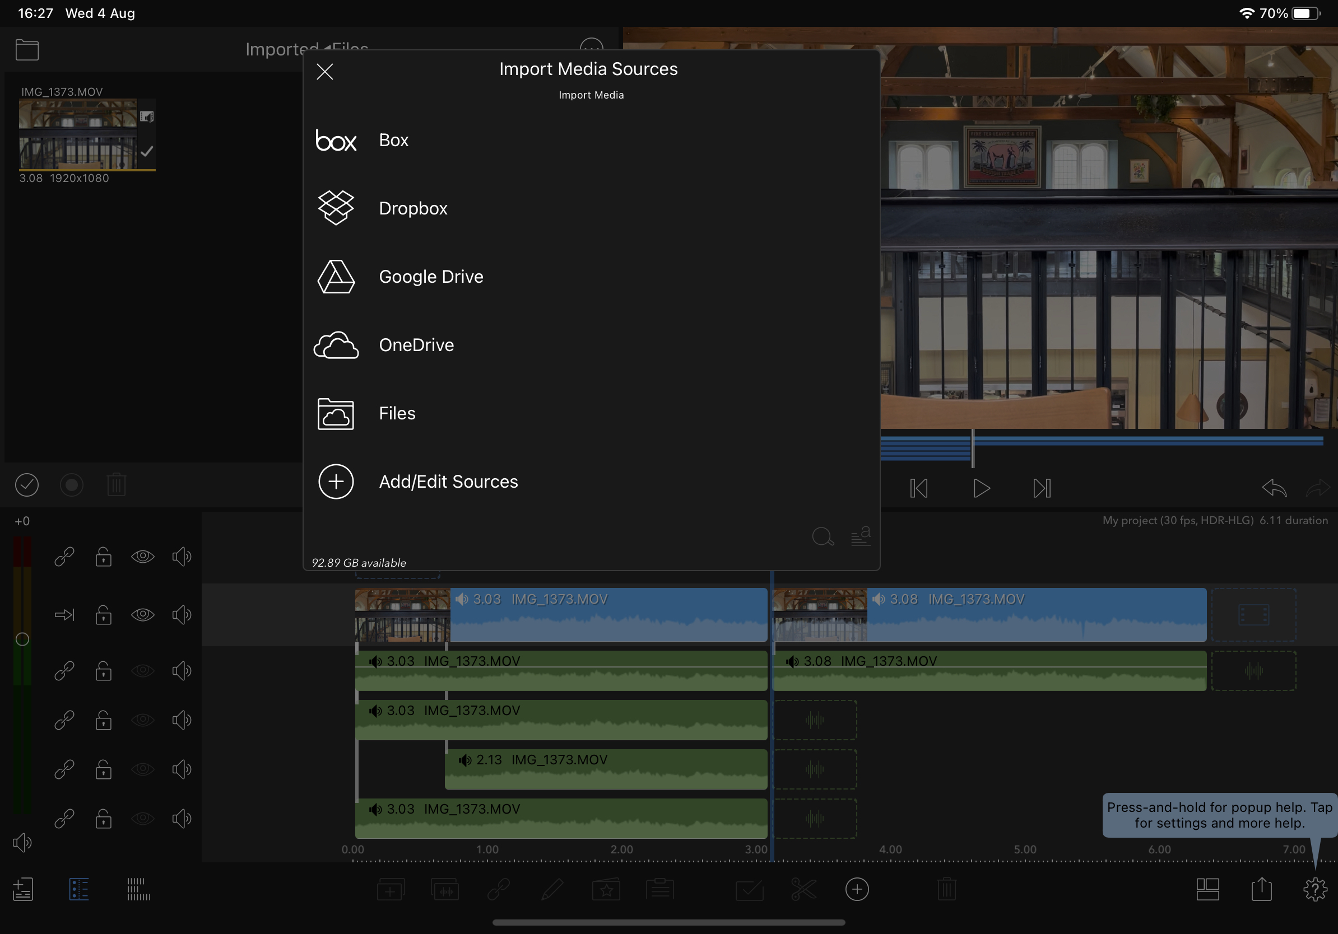Toggle lock on the bottom audio track
This screenshot has width=1338, height=934.
point(104,819)
